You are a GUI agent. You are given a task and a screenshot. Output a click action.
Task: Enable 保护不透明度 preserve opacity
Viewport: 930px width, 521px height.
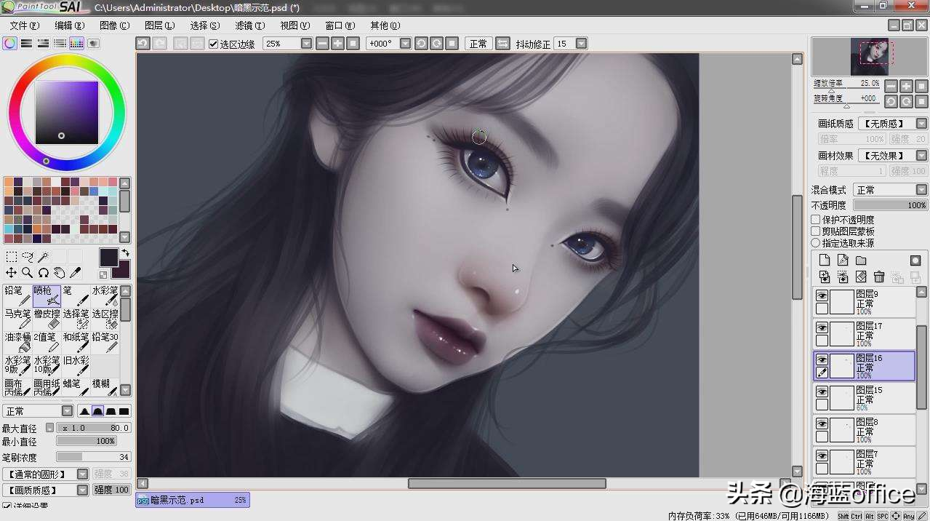816,220
